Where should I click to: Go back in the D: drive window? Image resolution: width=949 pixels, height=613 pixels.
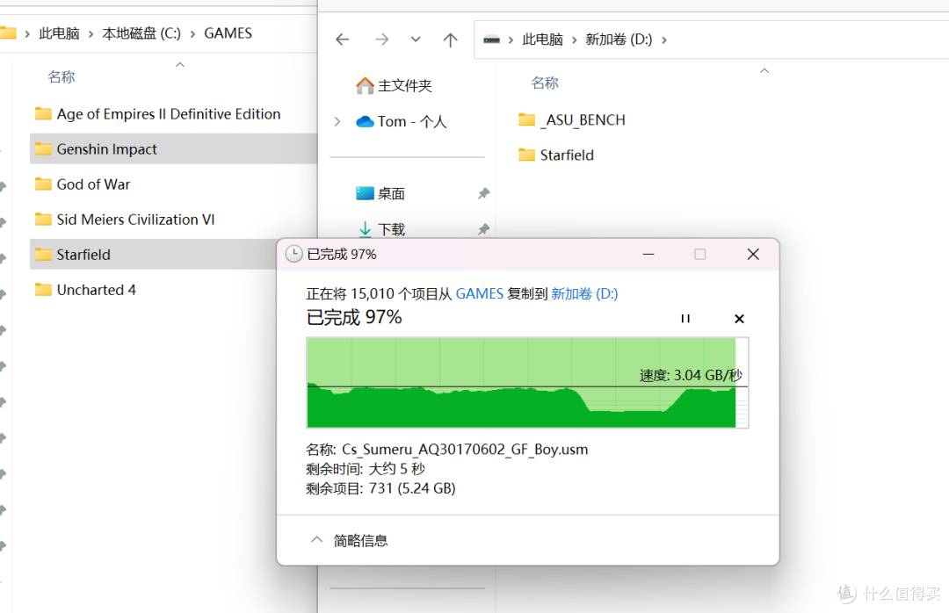point(343,40)
